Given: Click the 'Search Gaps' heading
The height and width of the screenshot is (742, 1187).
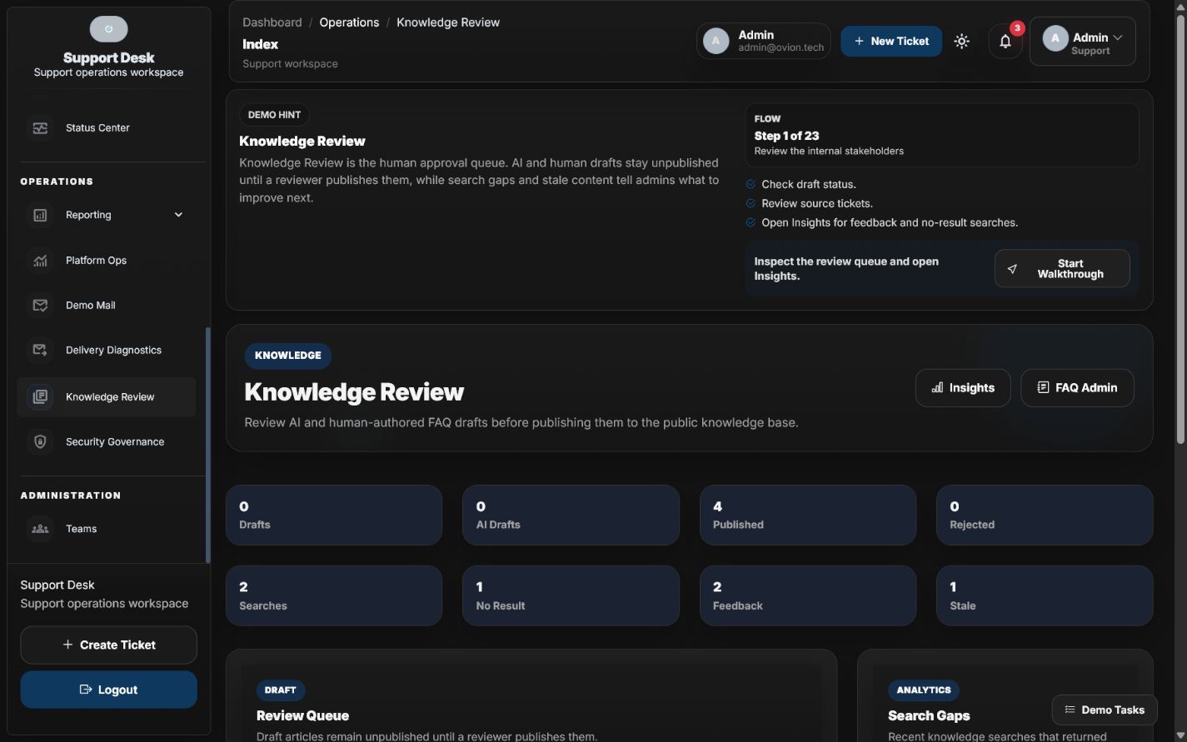Looking at the screenshot, I should pyautogui.click(x=929, y=716).
